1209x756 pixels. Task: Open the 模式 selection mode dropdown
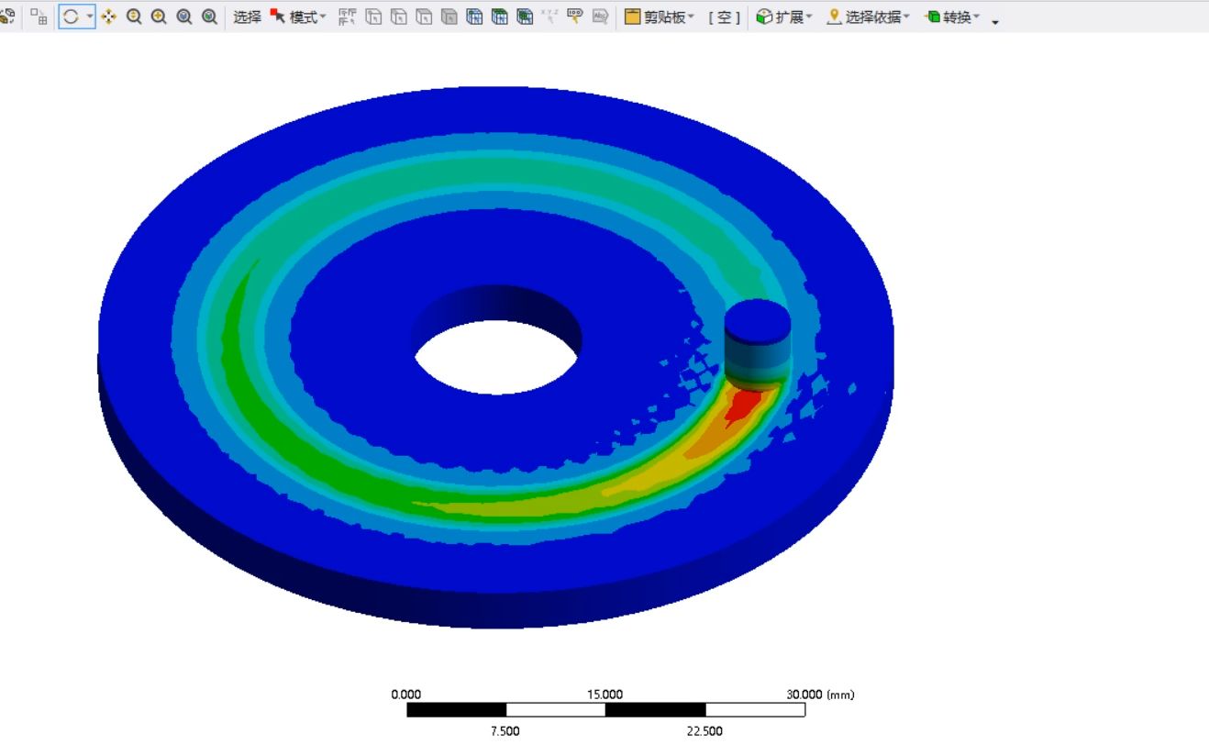(298, 17)
